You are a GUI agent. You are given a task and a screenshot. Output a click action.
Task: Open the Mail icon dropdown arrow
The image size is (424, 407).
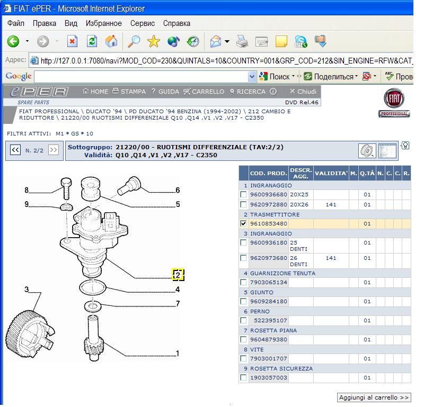tap(227, 42)
